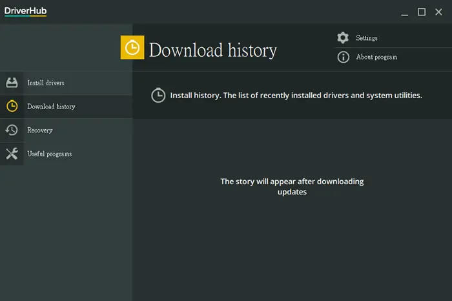Select the Download history sidebar label
This screenshot has height=301, width=452.
[x=51, y=107]
